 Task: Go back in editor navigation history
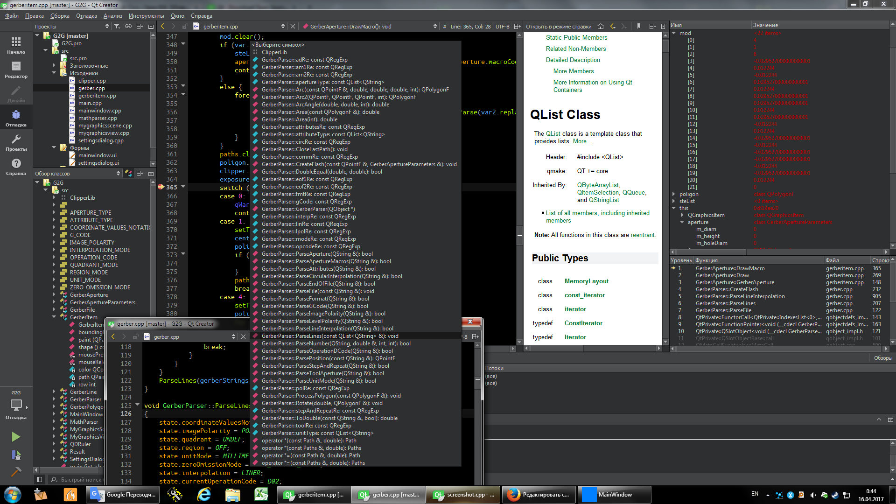(x=162, y=27)
